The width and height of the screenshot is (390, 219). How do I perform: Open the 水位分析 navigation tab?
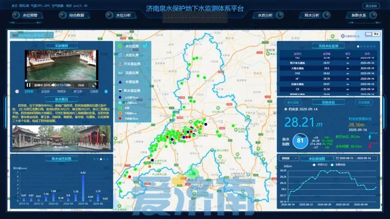[123, 16]
